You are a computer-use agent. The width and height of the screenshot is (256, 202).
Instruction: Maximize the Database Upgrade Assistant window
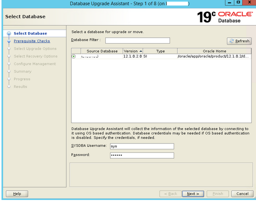[238, 3]
